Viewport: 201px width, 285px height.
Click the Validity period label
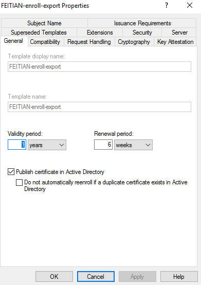point(25,134)
